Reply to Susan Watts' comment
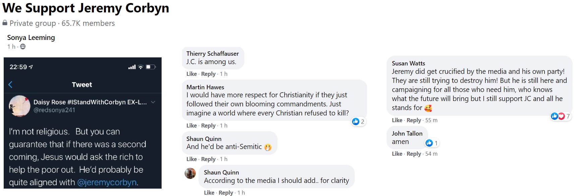The image size is (580, 196). point(414,120)
